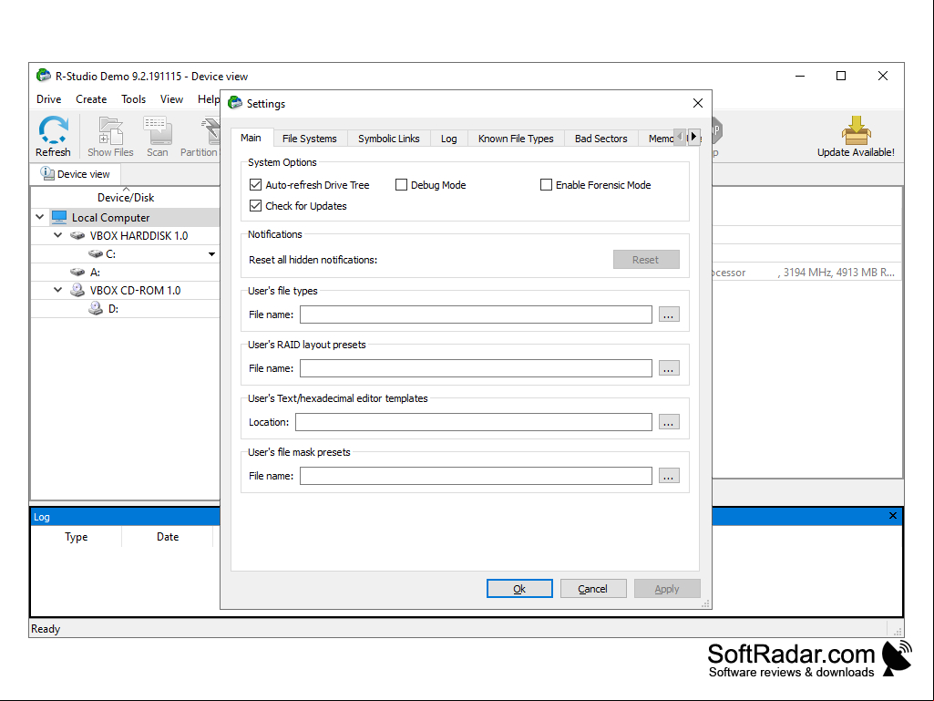The width and height of the screenshot is (934, 701).
Task: Click the Date column header in Log
Action: (x=168, y=537)
